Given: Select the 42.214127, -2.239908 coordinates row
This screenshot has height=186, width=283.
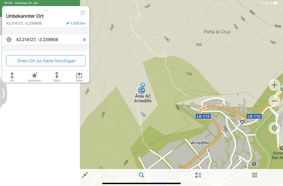Looking at the screenshot, I should 46,39.
